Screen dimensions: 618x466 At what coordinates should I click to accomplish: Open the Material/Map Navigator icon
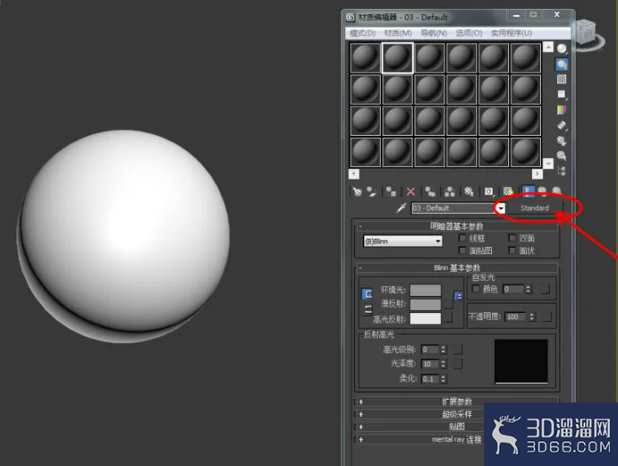click(562, 171)
